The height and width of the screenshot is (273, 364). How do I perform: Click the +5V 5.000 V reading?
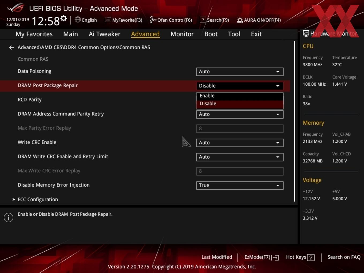click(339, 199)
